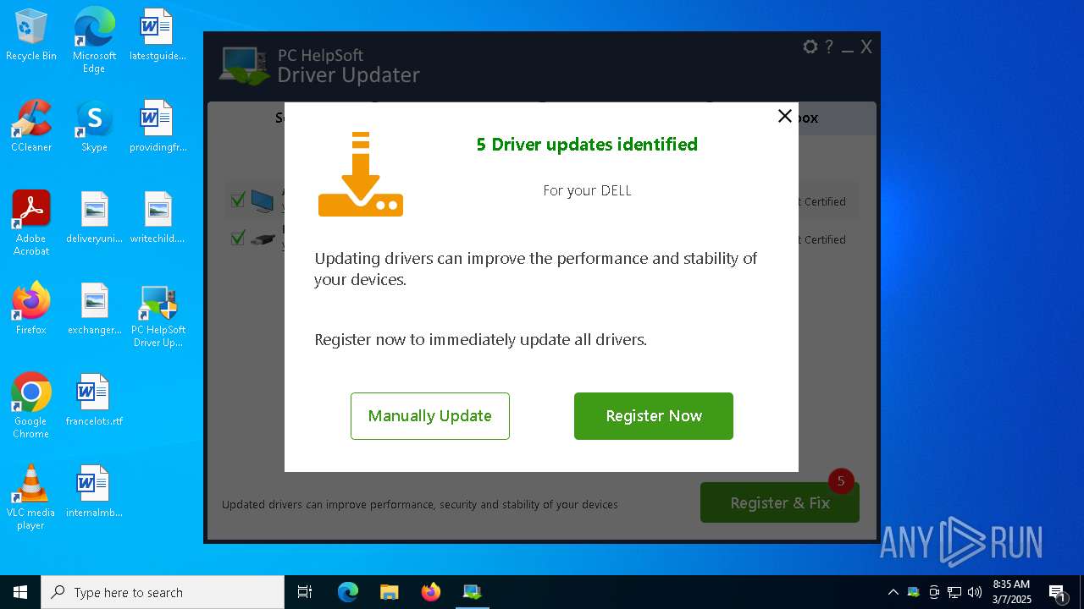Open the Driver Updater help question mark

[829, 47]
